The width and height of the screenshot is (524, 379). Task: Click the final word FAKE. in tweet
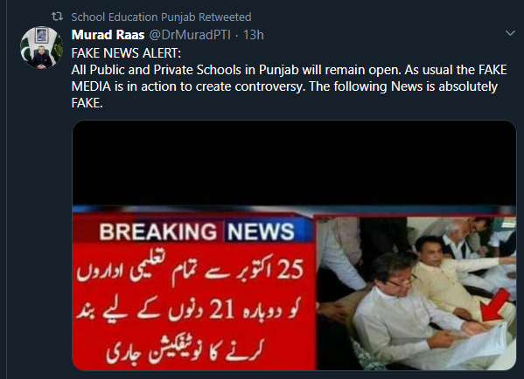point(87,103)
